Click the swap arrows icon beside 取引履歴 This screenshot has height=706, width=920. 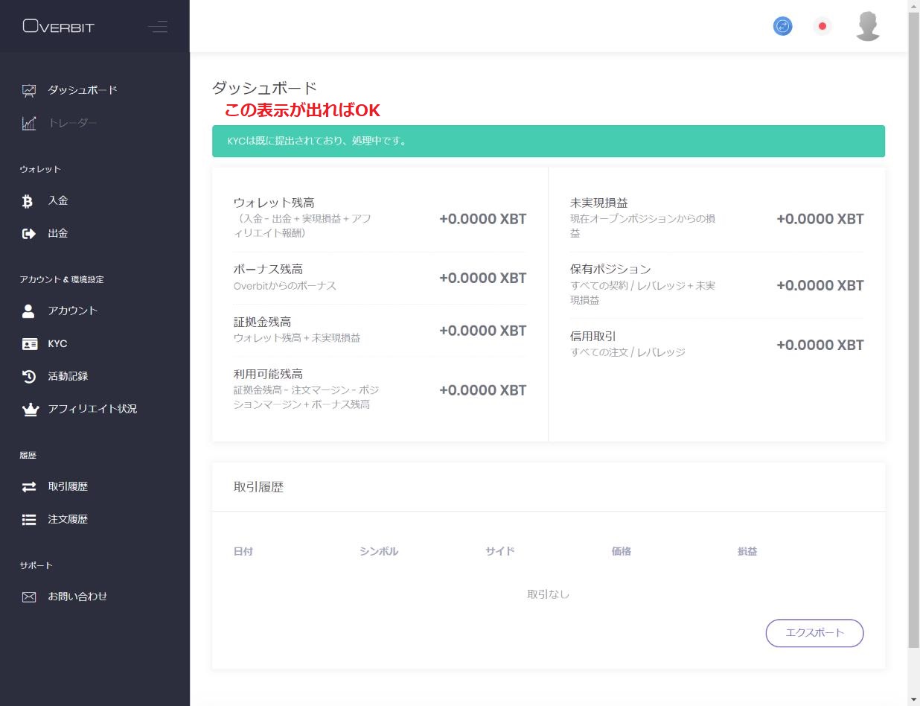[x=29, y=487]
